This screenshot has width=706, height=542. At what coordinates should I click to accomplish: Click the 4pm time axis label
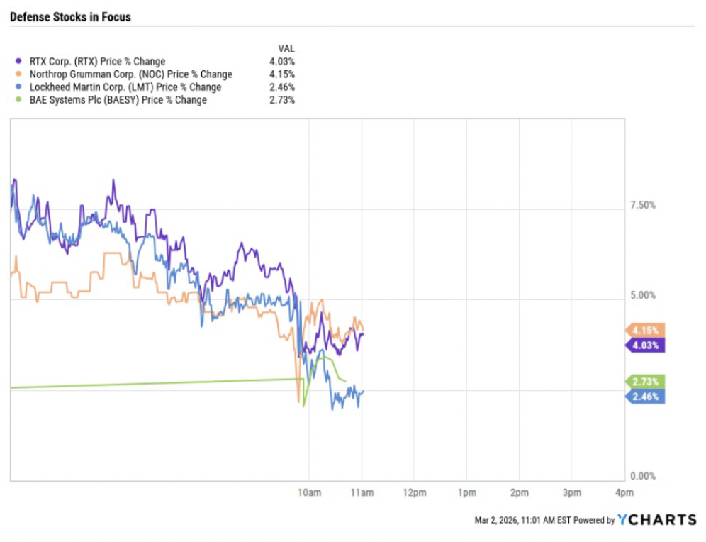coord(624,493)
